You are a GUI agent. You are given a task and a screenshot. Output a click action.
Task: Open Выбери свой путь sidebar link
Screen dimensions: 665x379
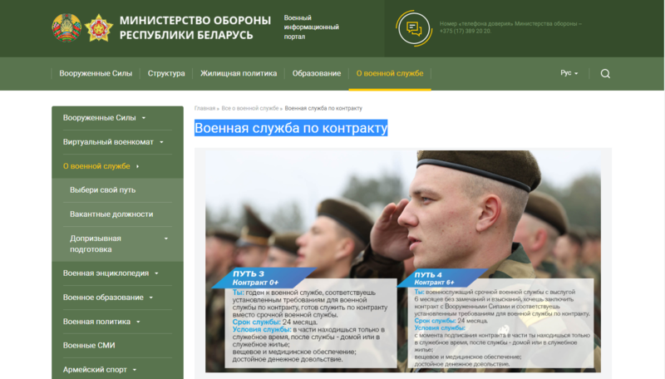coord(102,190)
